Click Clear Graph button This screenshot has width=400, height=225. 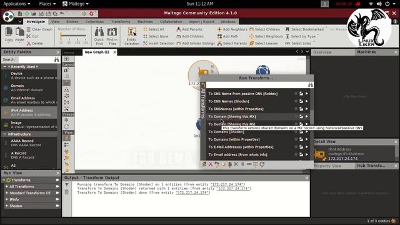pyautogui.click(x=39, y=29)
